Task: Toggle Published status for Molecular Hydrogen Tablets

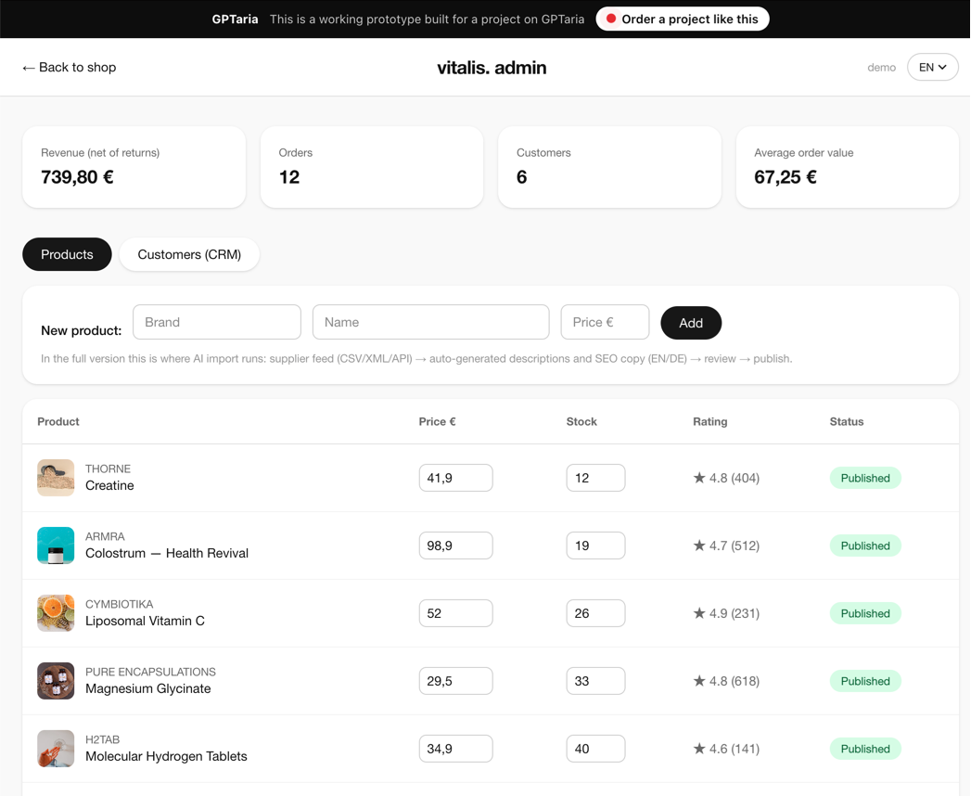Action: [x=865, y=749]
